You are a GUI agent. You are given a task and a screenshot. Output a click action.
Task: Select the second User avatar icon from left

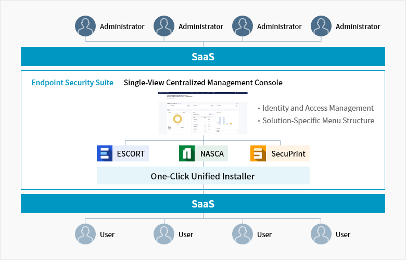[x=164, y=234]
